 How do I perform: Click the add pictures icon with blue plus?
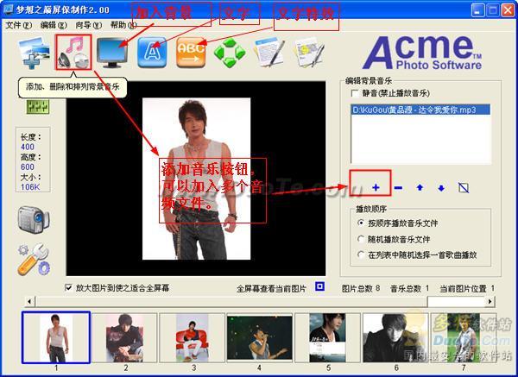coord(35,53)
